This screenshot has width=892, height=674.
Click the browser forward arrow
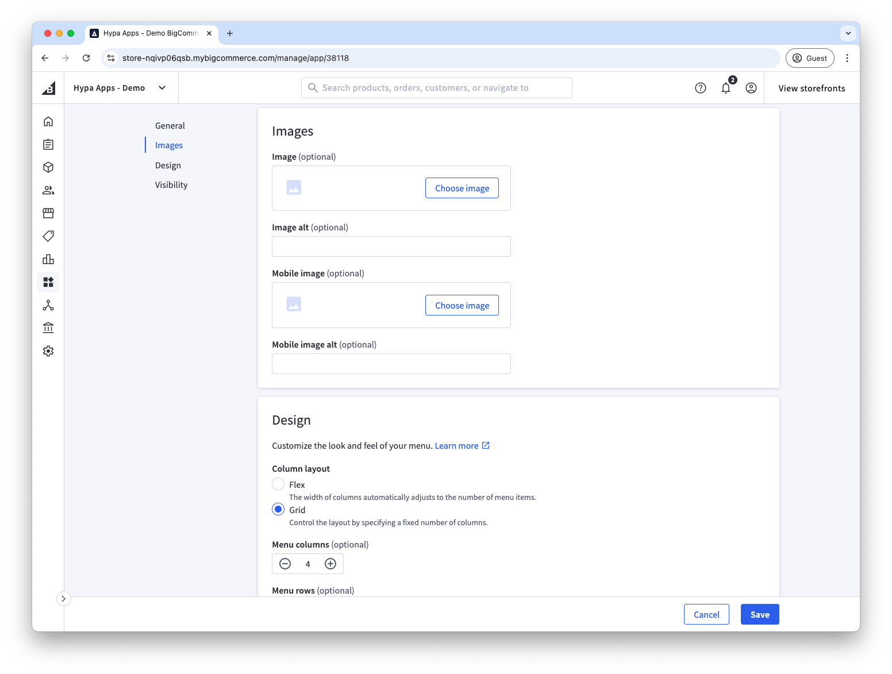tap(66, 58)
